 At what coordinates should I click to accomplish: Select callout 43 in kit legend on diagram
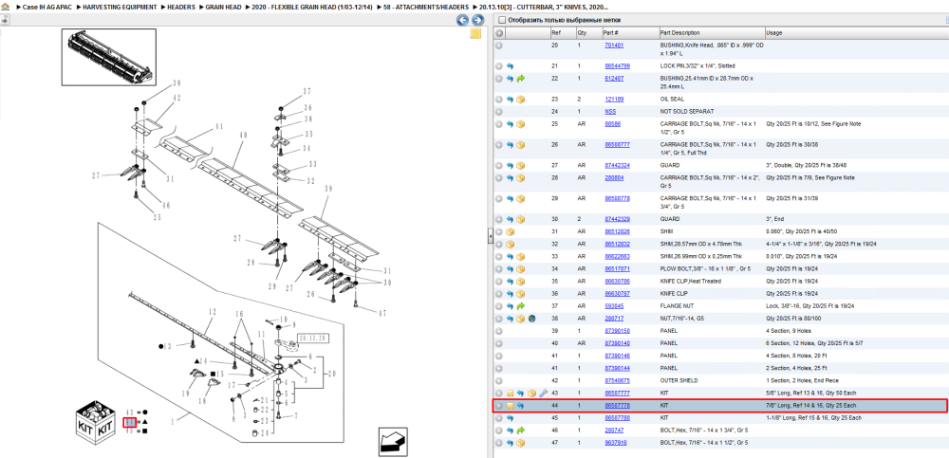pos(129,412)
